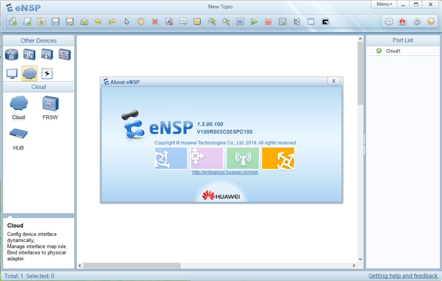Print the topology using printer icon

84,21
